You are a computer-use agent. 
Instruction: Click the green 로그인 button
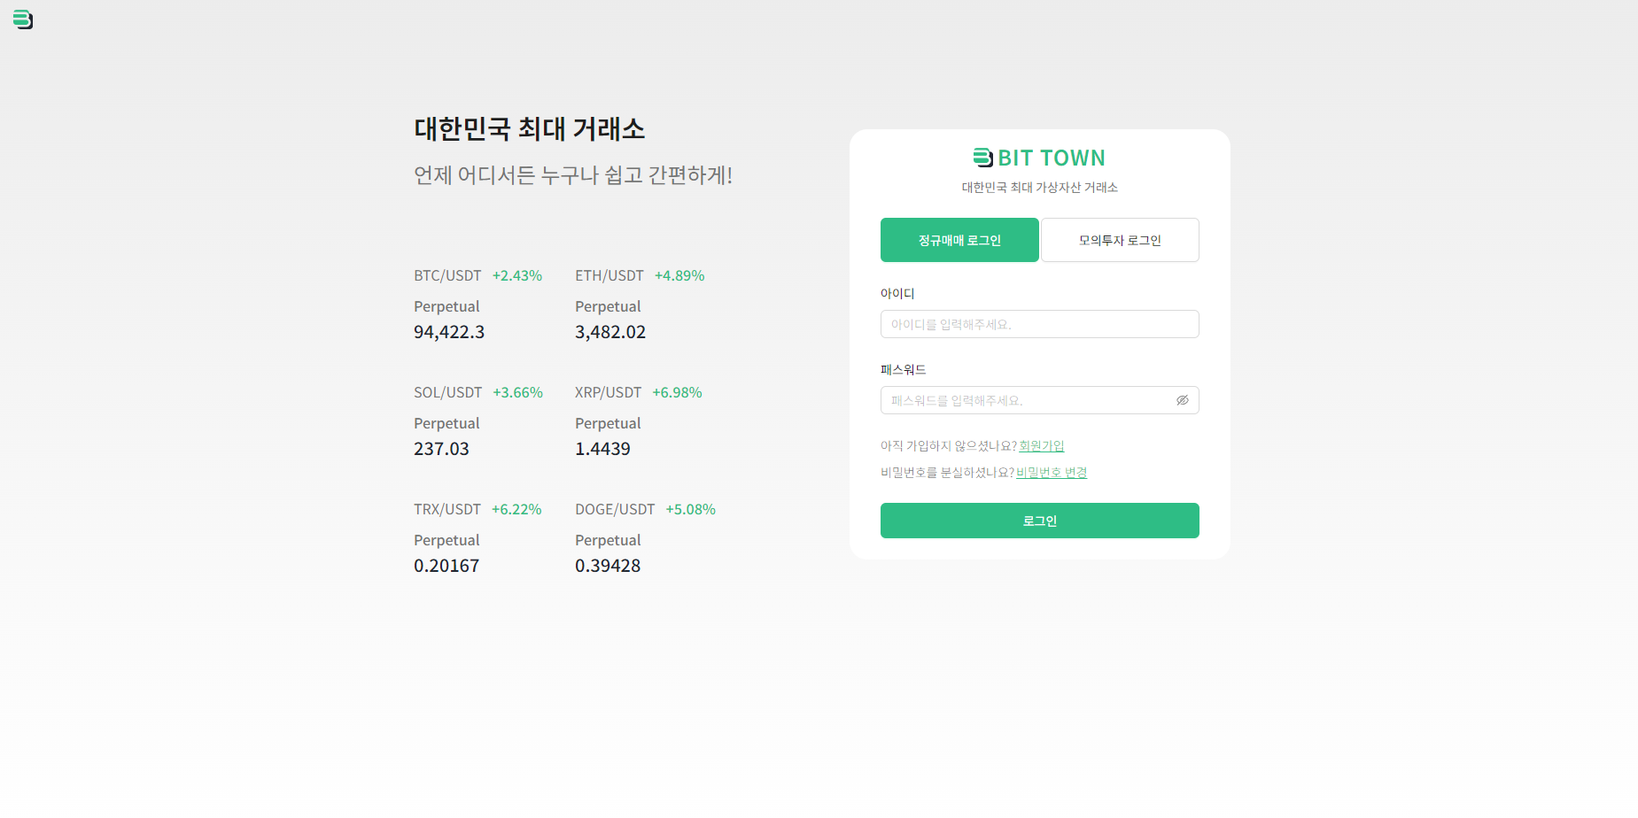[1039, 521]
